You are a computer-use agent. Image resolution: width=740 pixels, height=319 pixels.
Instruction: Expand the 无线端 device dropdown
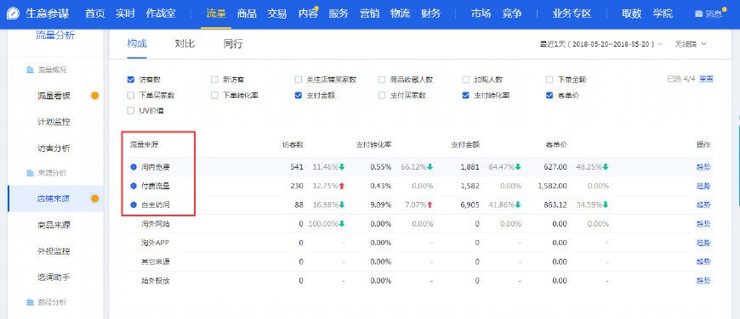click(691, 44)
